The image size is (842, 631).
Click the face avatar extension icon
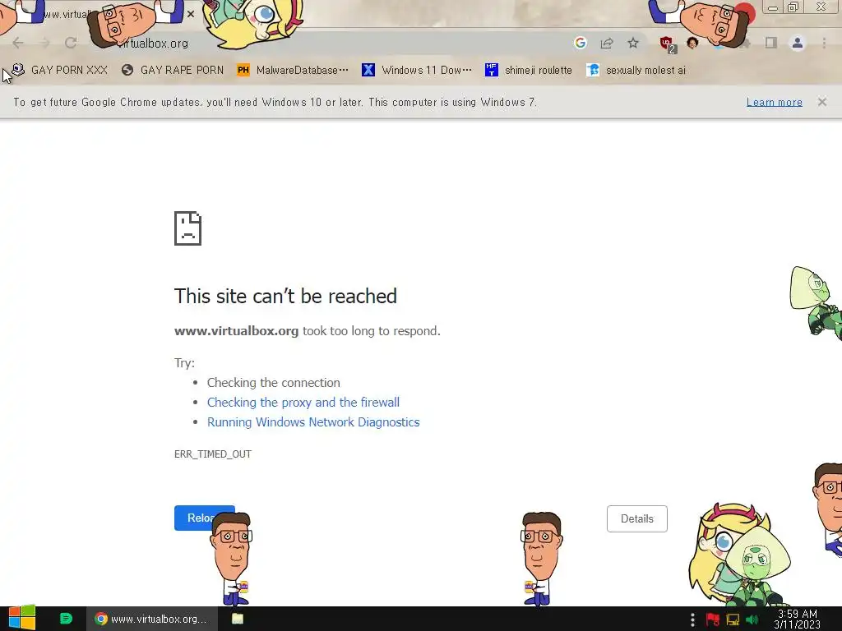692,43
